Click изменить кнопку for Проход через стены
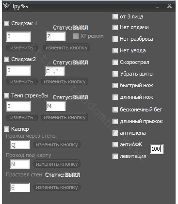 [x=57, y=144]
